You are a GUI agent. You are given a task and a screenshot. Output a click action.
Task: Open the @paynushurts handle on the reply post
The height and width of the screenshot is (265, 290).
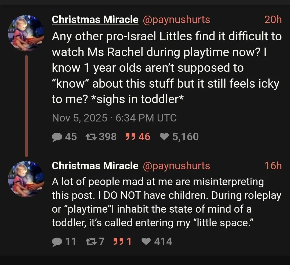176,166
